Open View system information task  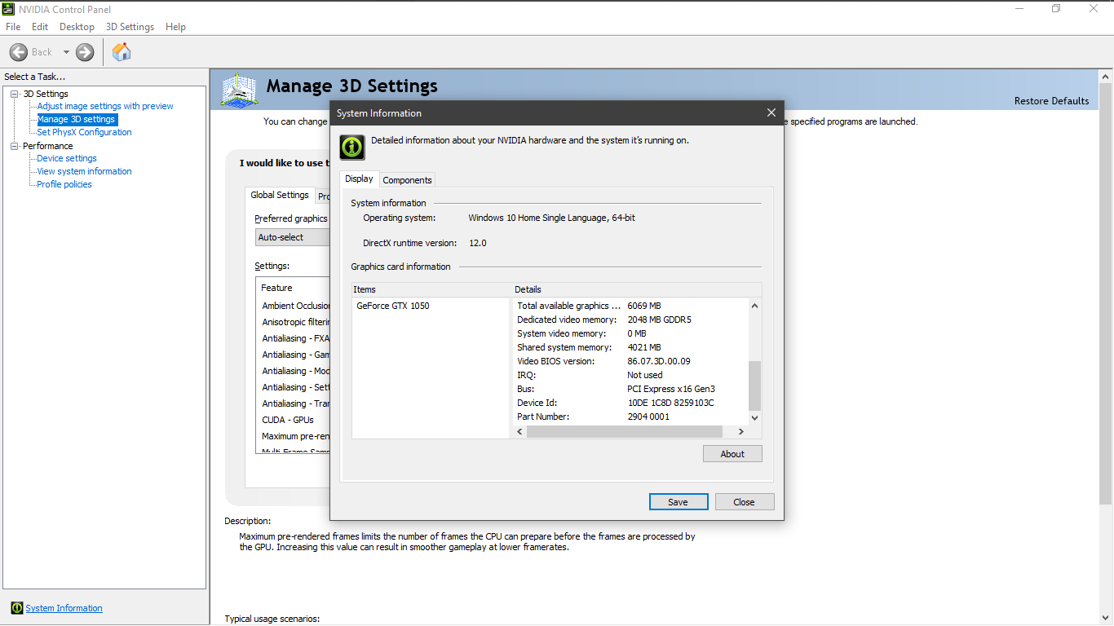(84, 171)
